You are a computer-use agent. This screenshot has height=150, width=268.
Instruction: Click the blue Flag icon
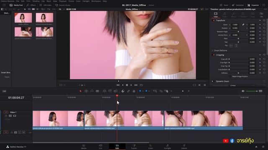pyautogui.click(x=140, y=91)
